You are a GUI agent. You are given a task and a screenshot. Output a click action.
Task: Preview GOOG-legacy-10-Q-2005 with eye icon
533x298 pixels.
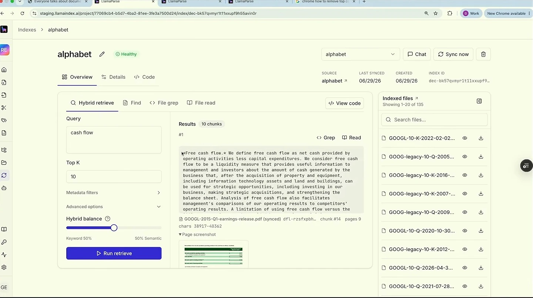465,157
